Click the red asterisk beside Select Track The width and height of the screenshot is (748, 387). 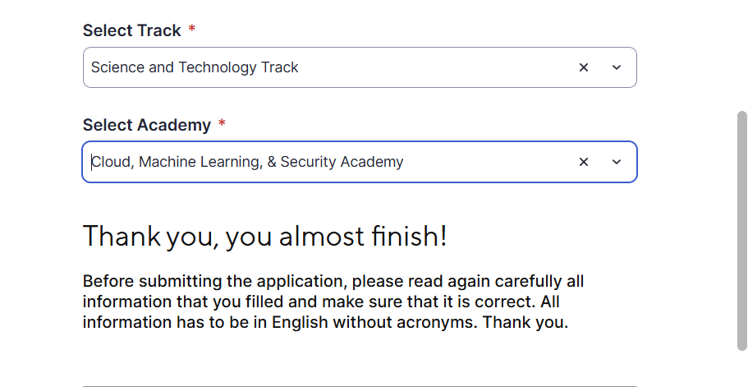pos(192,30)
